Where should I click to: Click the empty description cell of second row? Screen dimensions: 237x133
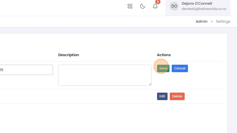[x=105, y=96]
